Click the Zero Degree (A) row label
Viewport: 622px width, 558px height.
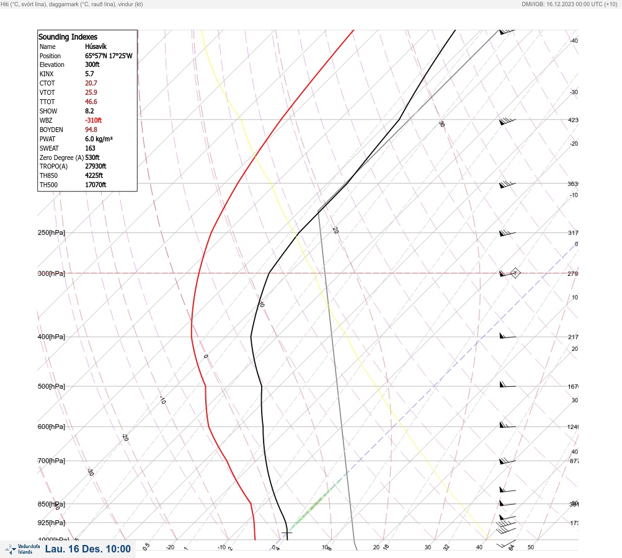[x=61, y=157]
